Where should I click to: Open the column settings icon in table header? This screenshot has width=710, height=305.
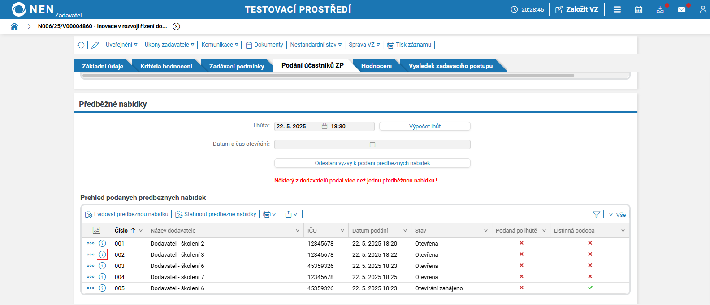(96, 230)
